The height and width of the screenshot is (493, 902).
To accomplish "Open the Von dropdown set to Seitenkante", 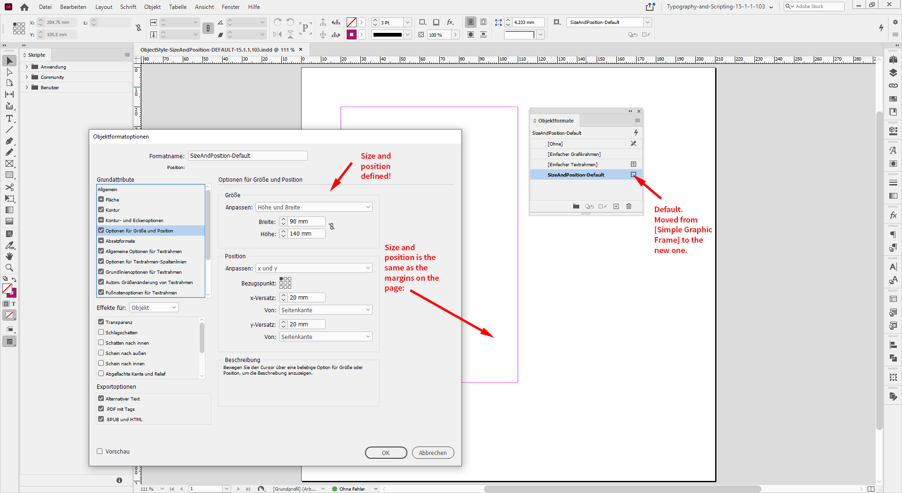I will [325, 309].
